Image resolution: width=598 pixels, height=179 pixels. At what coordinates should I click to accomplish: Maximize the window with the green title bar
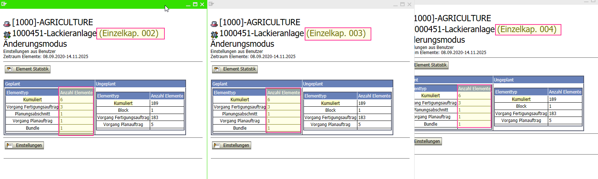[195, 4]
